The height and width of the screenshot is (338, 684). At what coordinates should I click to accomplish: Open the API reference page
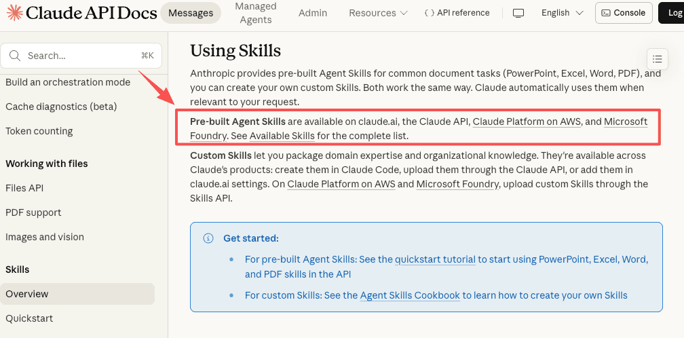(x=457, y=13)
